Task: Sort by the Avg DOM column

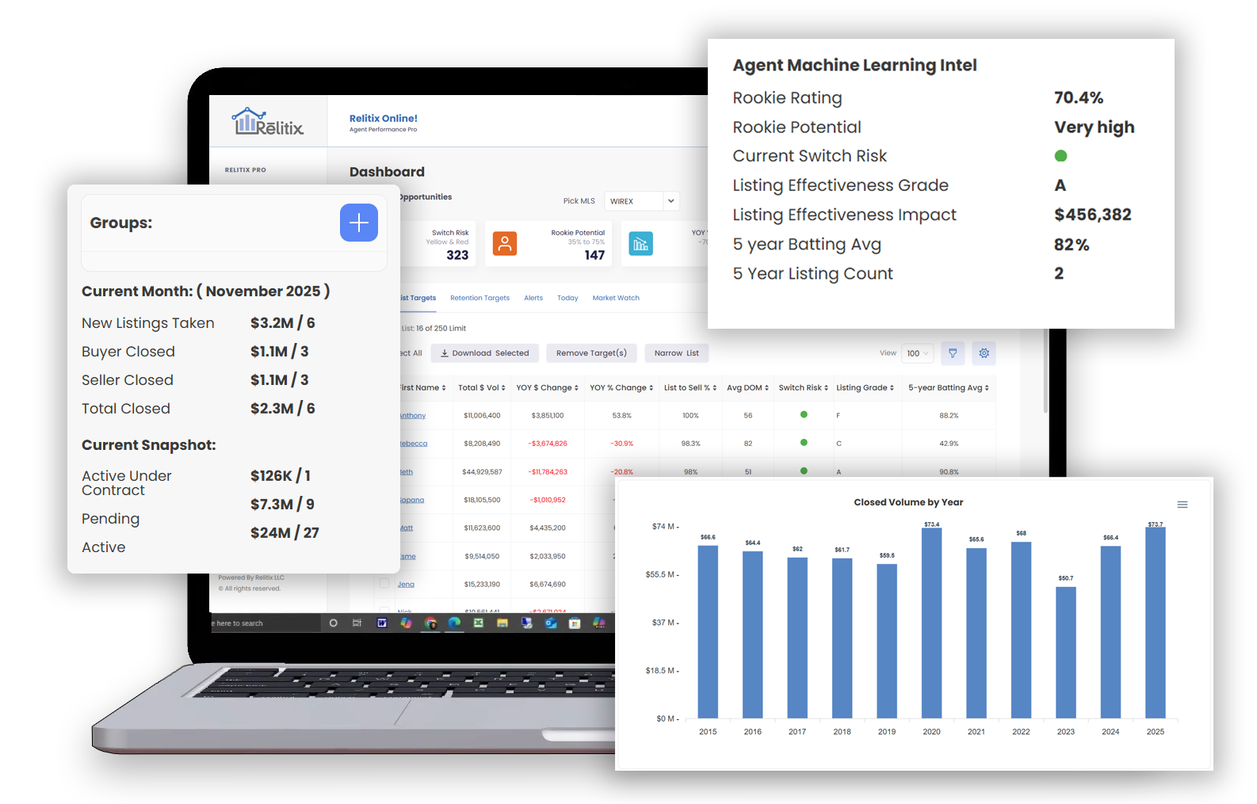Action: point(748,388)
